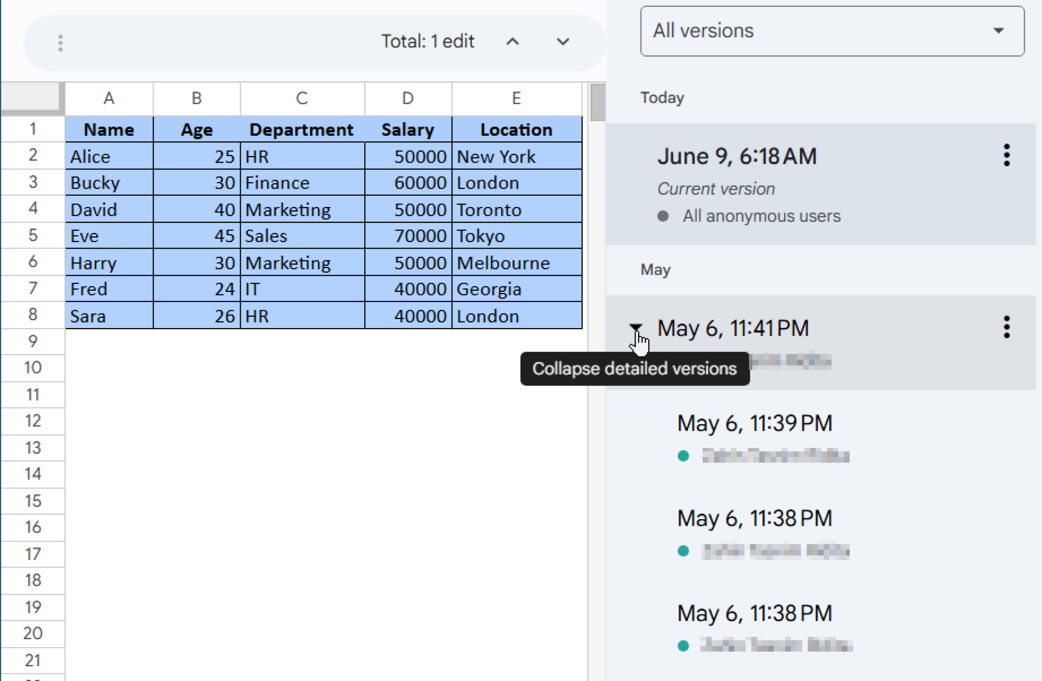Select column D header
1042x681 pixels.
coord(407,98)
